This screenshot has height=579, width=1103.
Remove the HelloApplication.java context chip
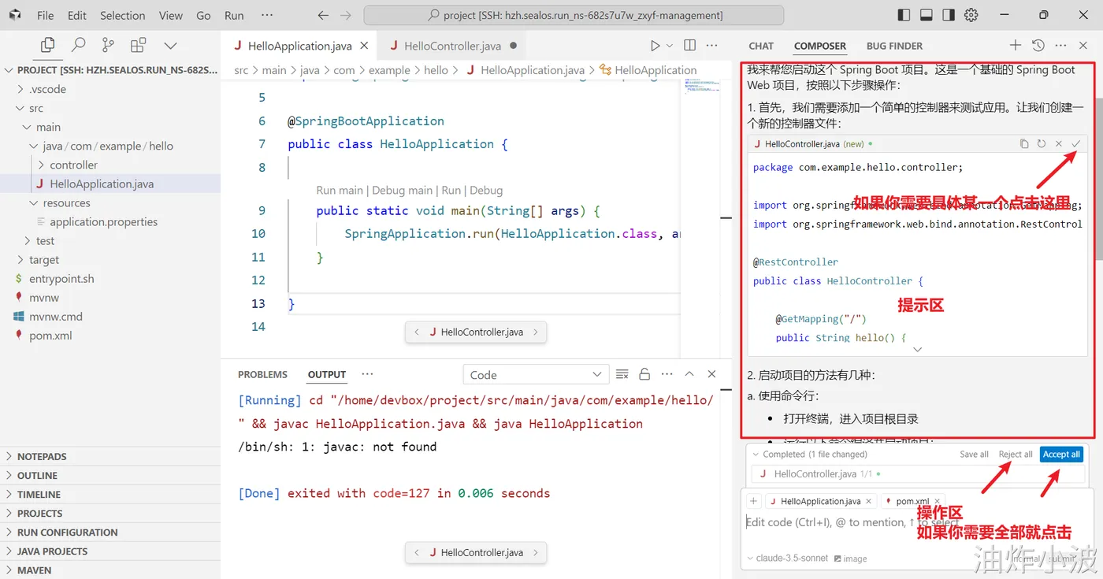869,501
